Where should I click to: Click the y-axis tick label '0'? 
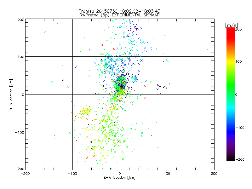tap(23, 94)
